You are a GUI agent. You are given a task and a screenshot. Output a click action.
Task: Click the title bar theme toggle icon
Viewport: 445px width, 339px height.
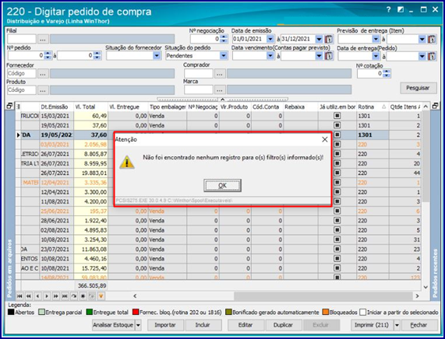[x=401, y=10]
